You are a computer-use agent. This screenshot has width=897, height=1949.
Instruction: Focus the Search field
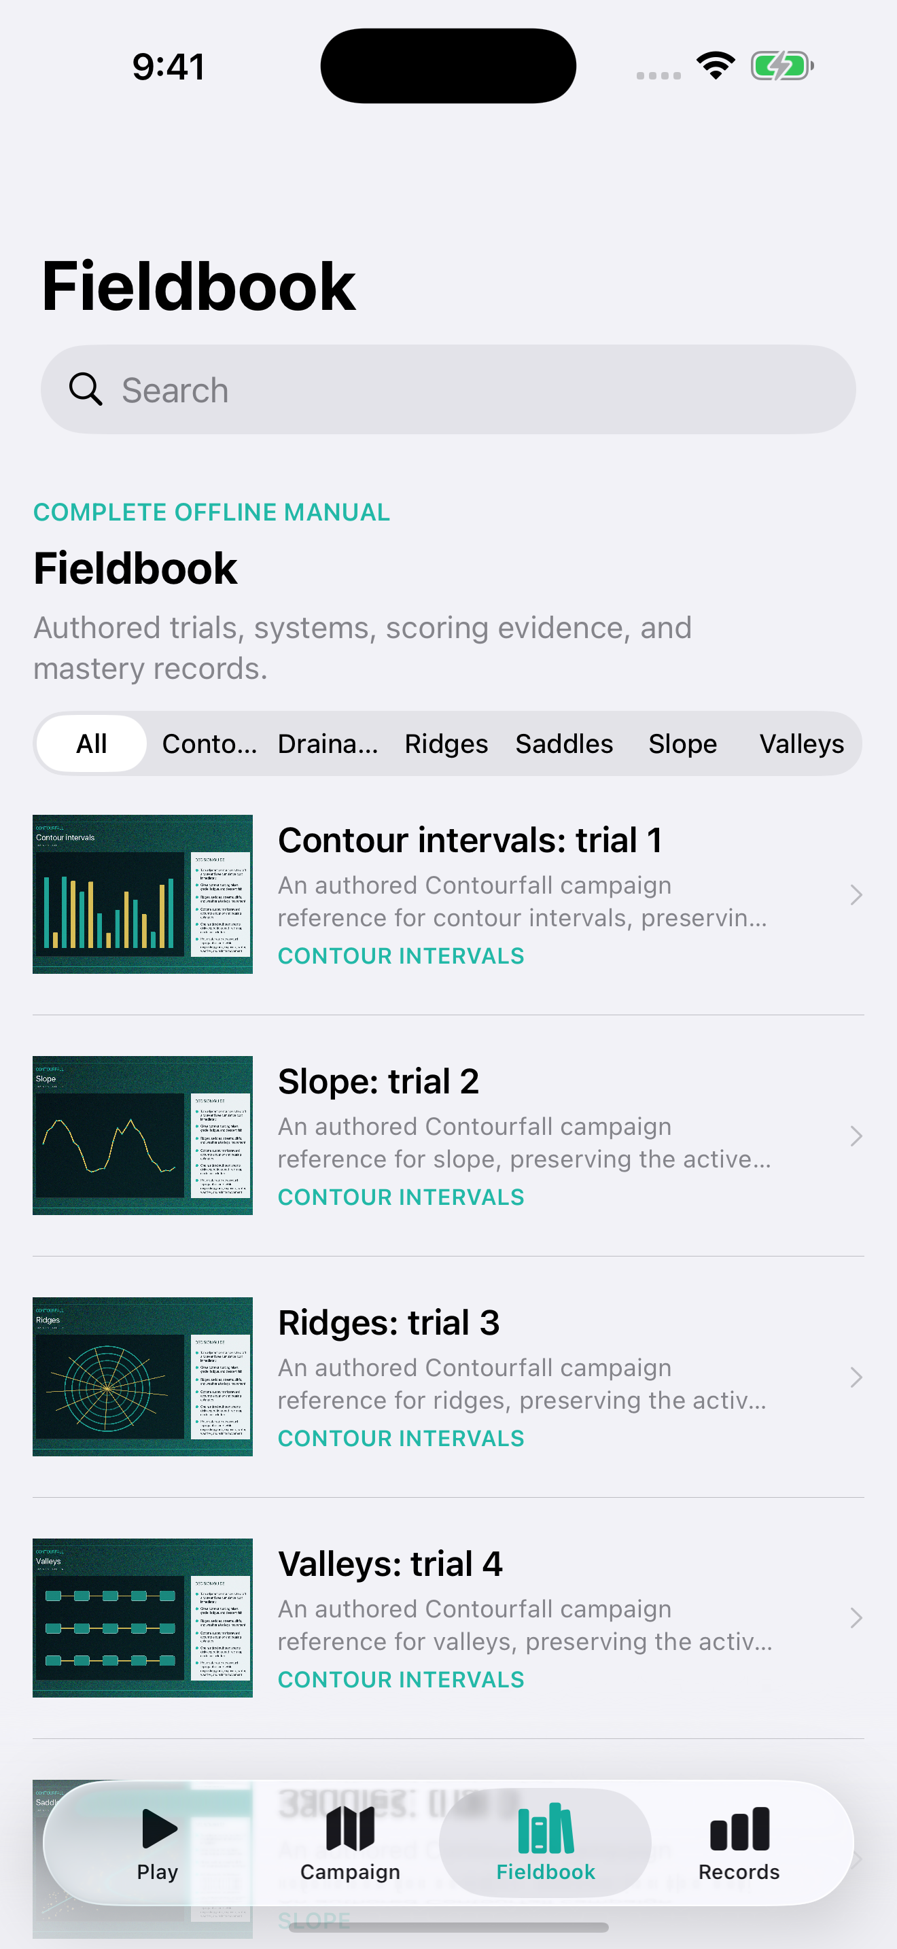(x=448, y=389)
